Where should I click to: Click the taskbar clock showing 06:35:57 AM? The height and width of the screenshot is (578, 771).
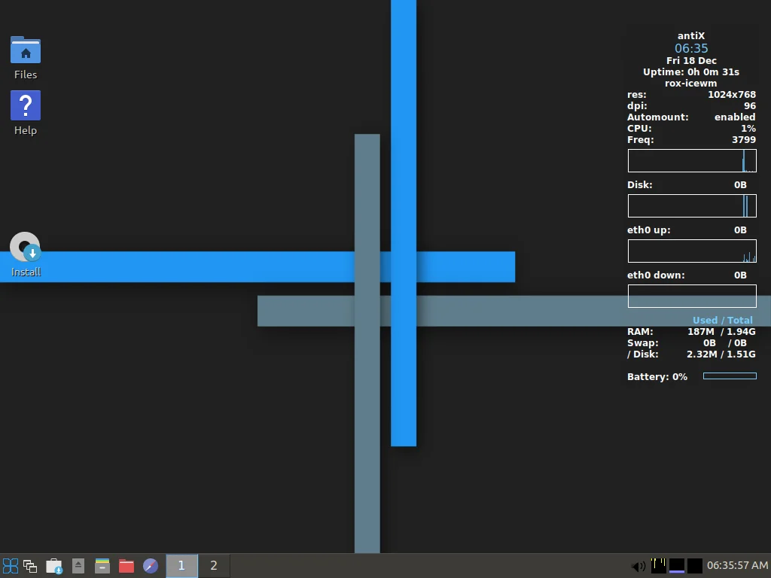click(x=737, y=565)
